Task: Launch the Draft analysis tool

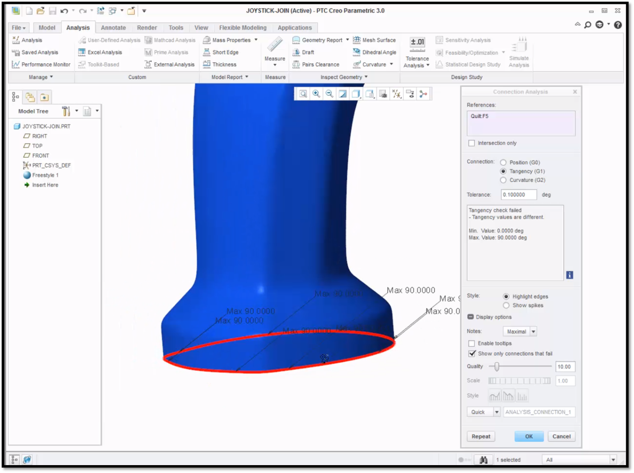Action: point(303,52)
